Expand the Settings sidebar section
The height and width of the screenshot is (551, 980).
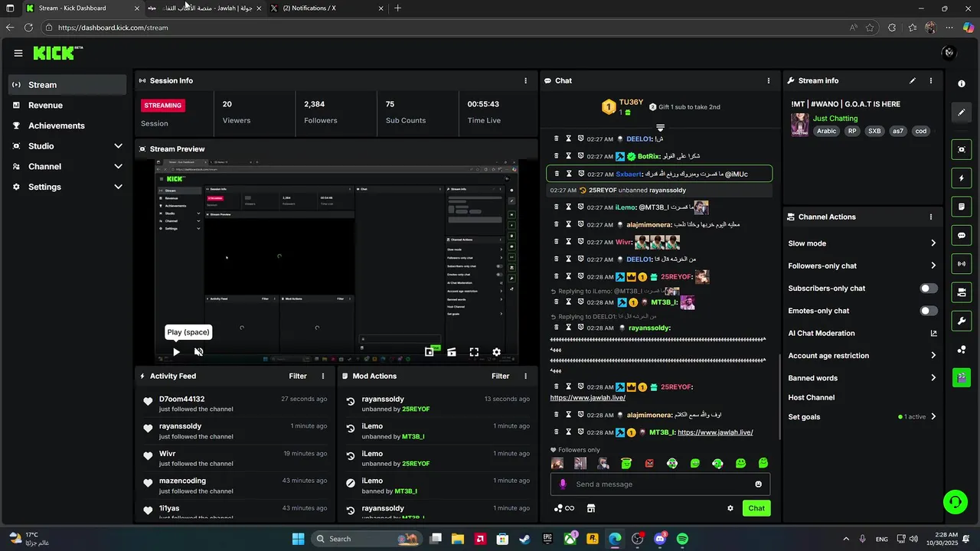pyautogui.click(x=118, y=187)
